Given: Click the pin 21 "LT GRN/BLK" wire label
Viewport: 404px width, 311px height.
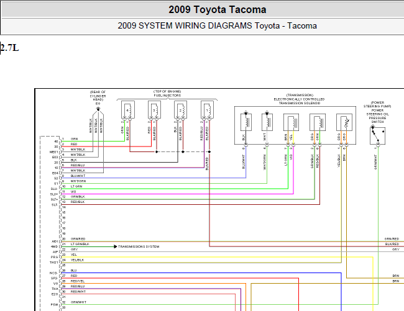Looking at the screenshot, I should [x=80, y=244].
